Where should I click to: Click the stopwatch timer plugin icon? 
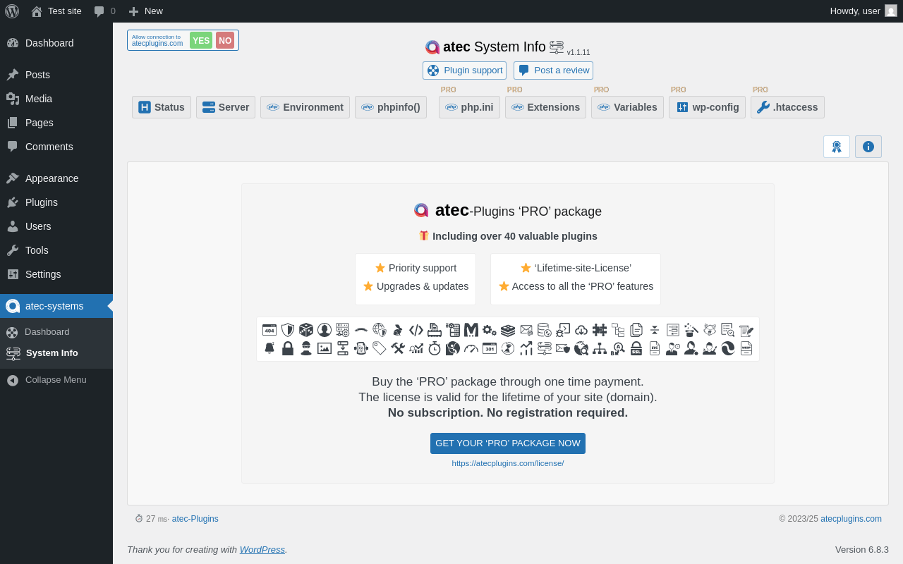tap(435, 348)
